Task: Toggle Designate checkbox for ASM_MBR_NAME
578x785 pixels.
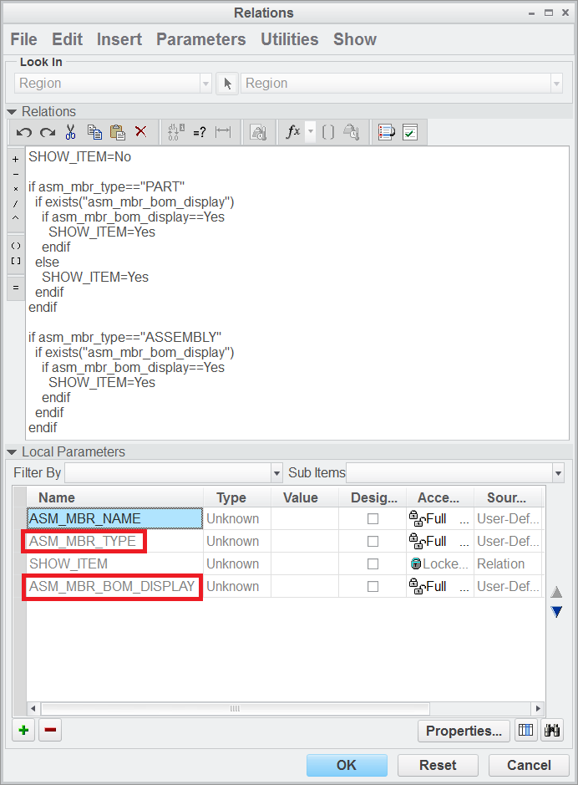Action: click(x=373, y=518)
